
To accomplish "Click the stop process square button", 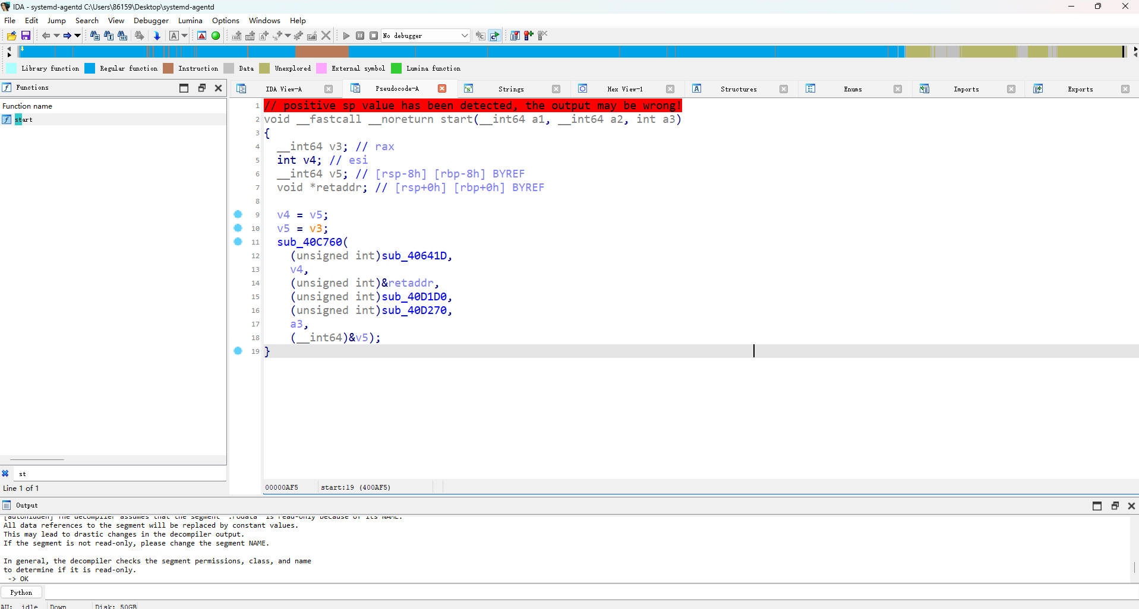I will (374, 36).
